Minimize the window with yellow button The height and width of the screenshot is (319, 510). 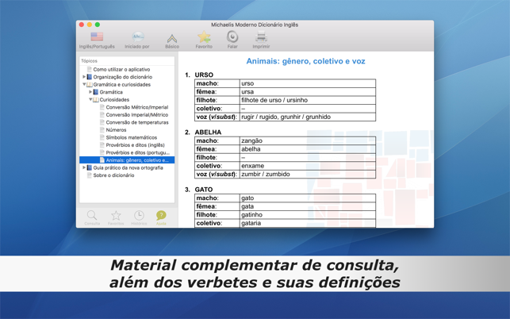tap(90, 25)
